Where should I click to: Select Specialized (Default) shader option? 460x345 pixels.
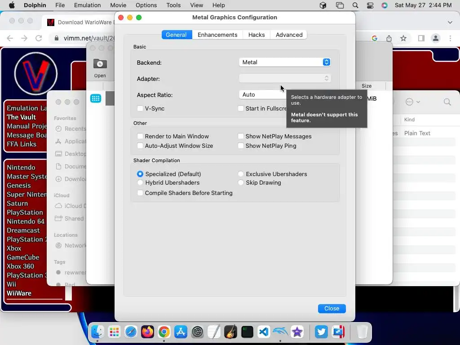click(140, 174)
